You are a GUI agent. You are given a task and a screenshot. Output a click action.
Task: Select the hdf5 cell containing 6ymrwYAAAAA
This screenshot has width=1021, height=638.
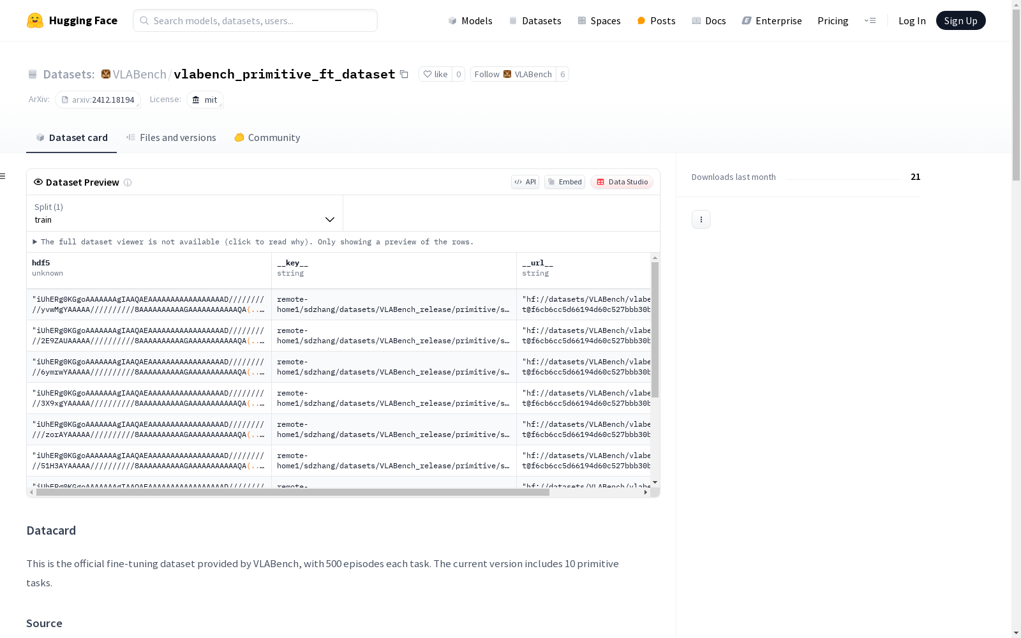tap(149, 367)
